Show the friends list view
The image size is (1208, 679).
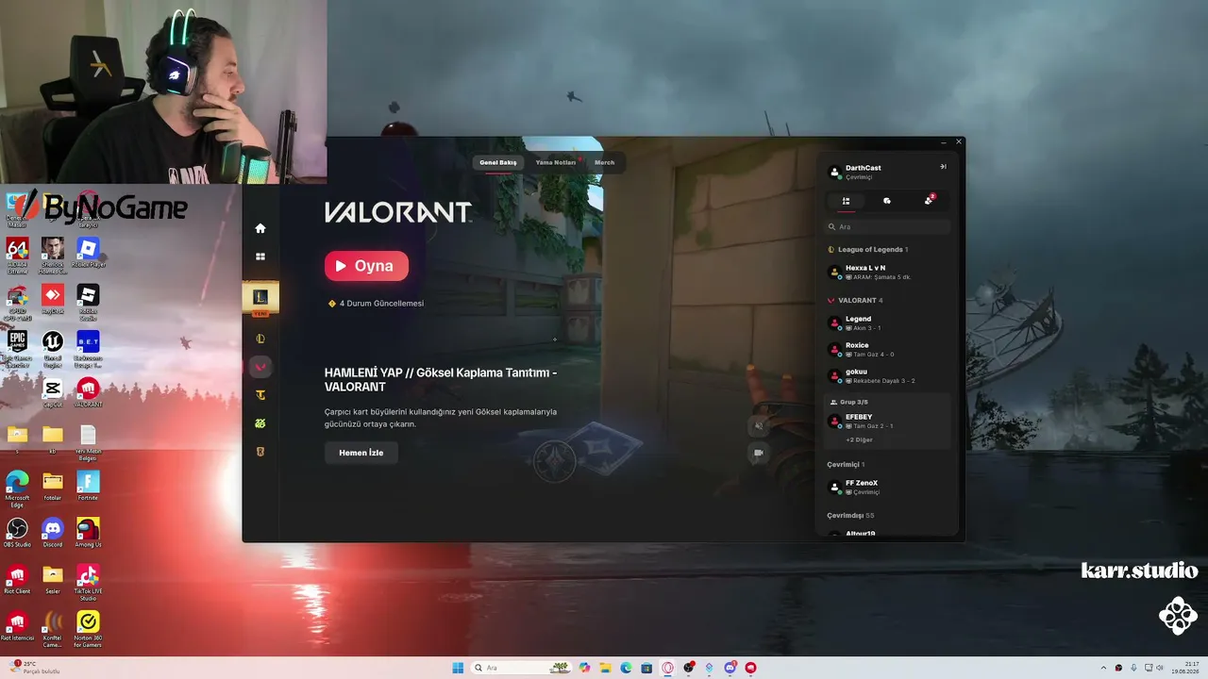tap(846, 201)
